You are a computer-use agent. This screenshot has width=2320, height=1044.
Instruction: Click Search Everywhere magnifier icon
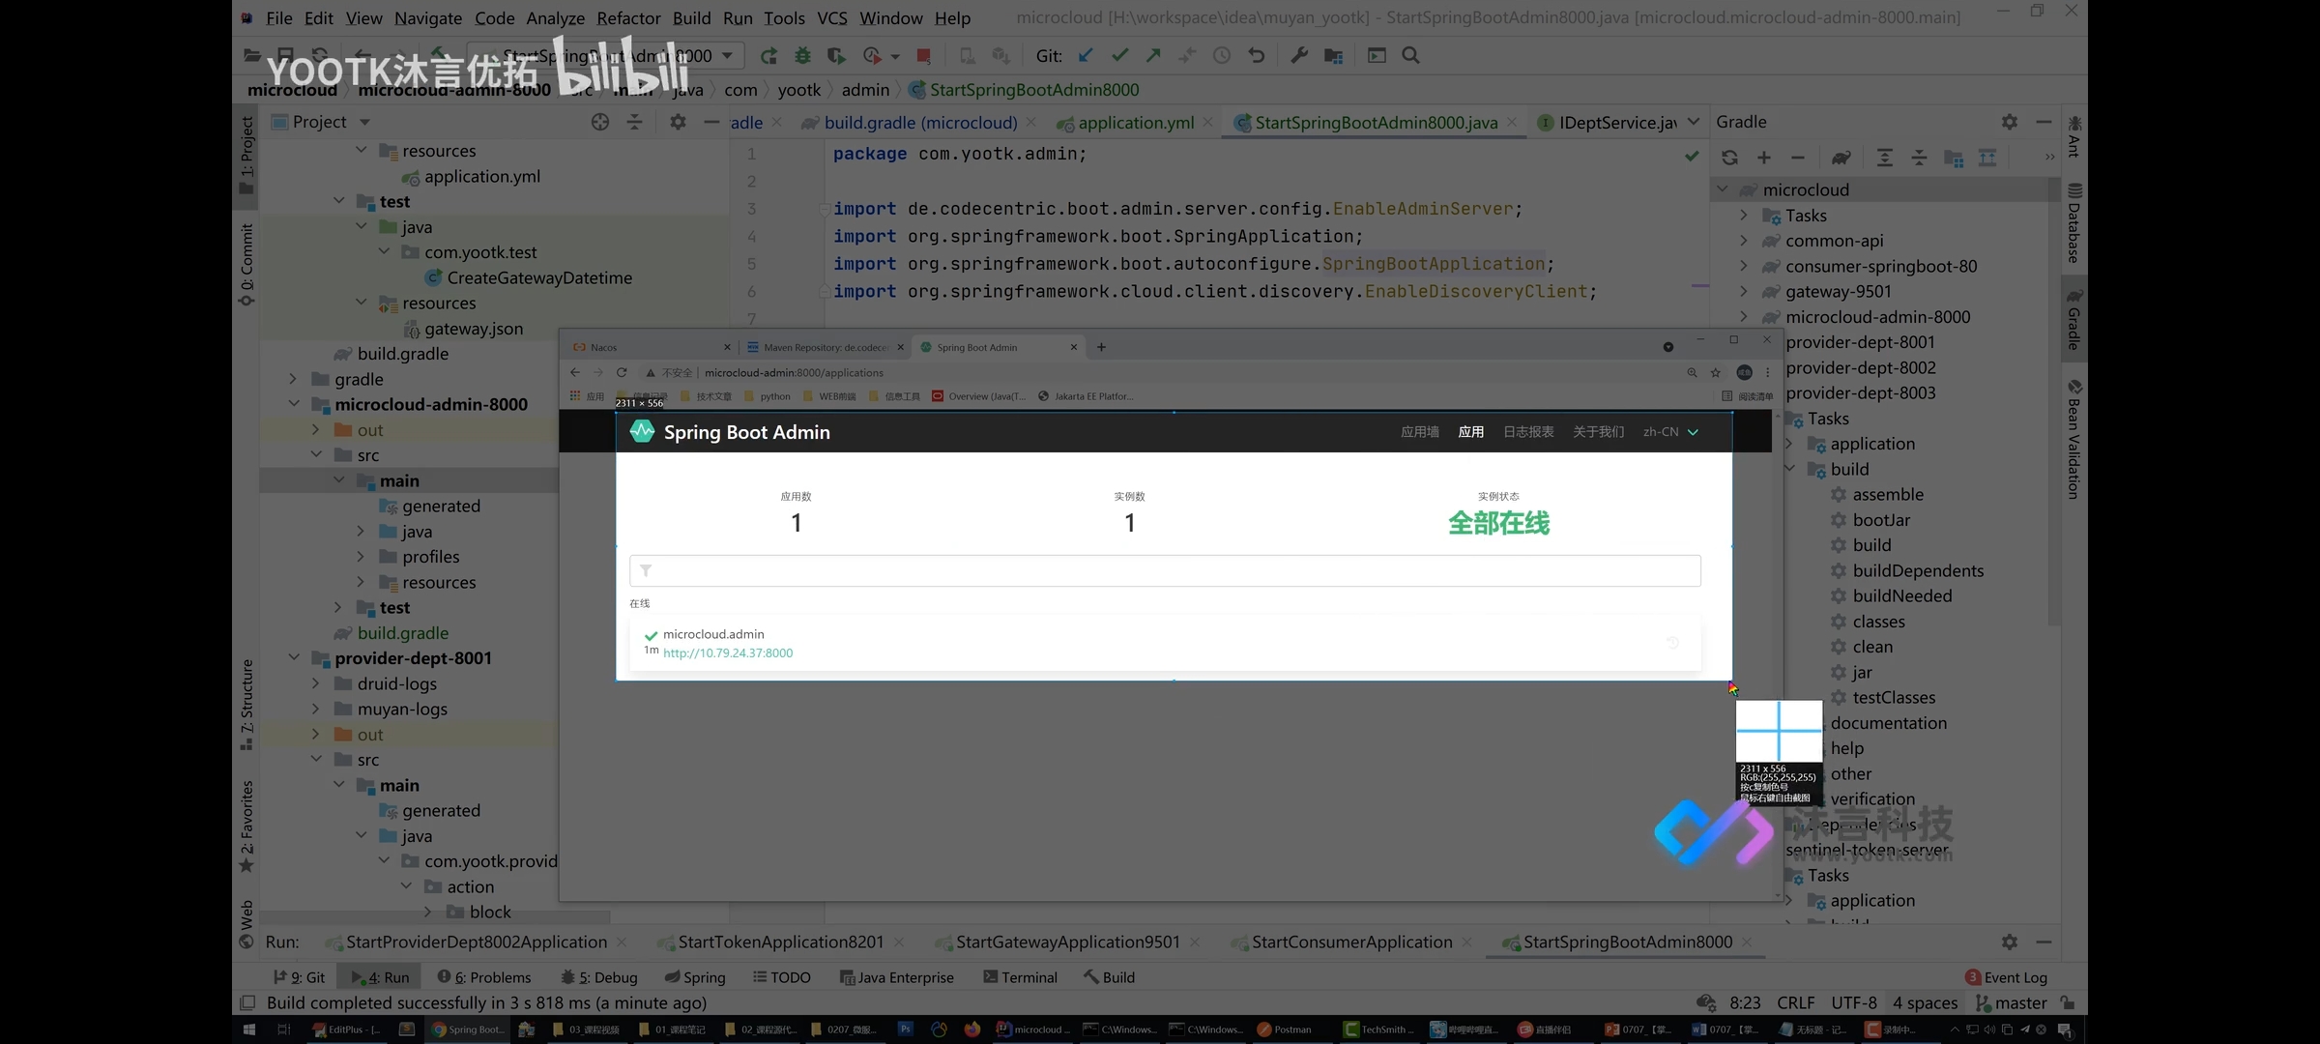pos(1410,56)
